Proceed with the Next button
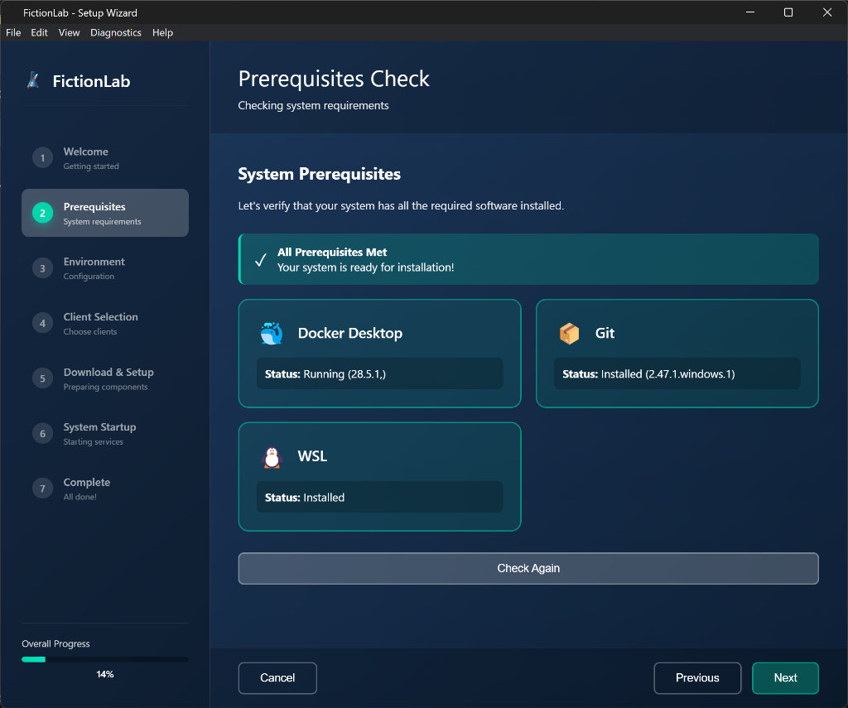This screenshot has height=708, width=848. pyautogui.click(x=785, y=677)
